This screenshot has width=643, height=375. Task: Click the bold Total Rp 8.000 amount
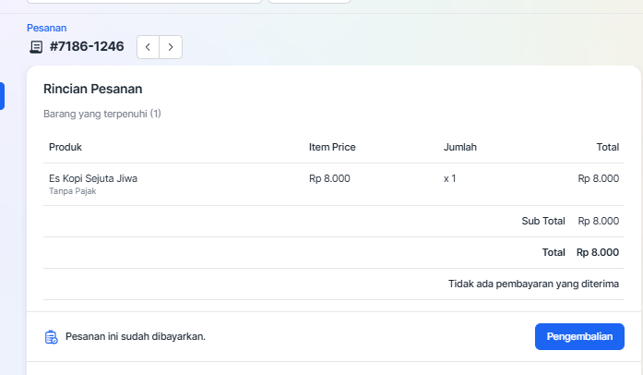pos(598,252)
